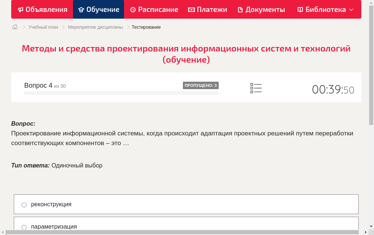This screenshot has height=235, width=374.
Task: Click the ПРОПУЩЕНО: 3 badge
Action: (x=201, y=85)
